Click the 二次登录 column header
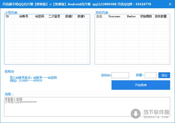 54,16
